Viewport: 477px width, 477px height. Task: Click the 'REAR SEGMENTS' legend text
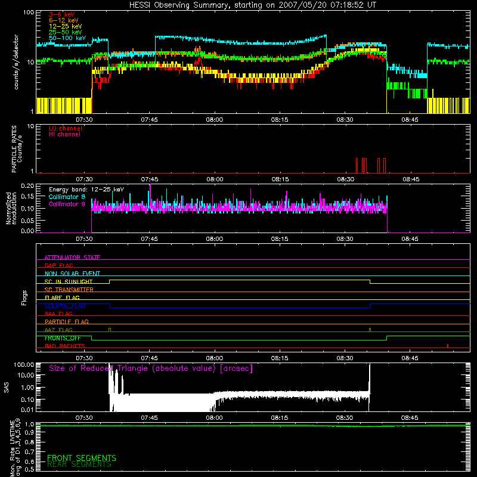click(x=79, y=464)
